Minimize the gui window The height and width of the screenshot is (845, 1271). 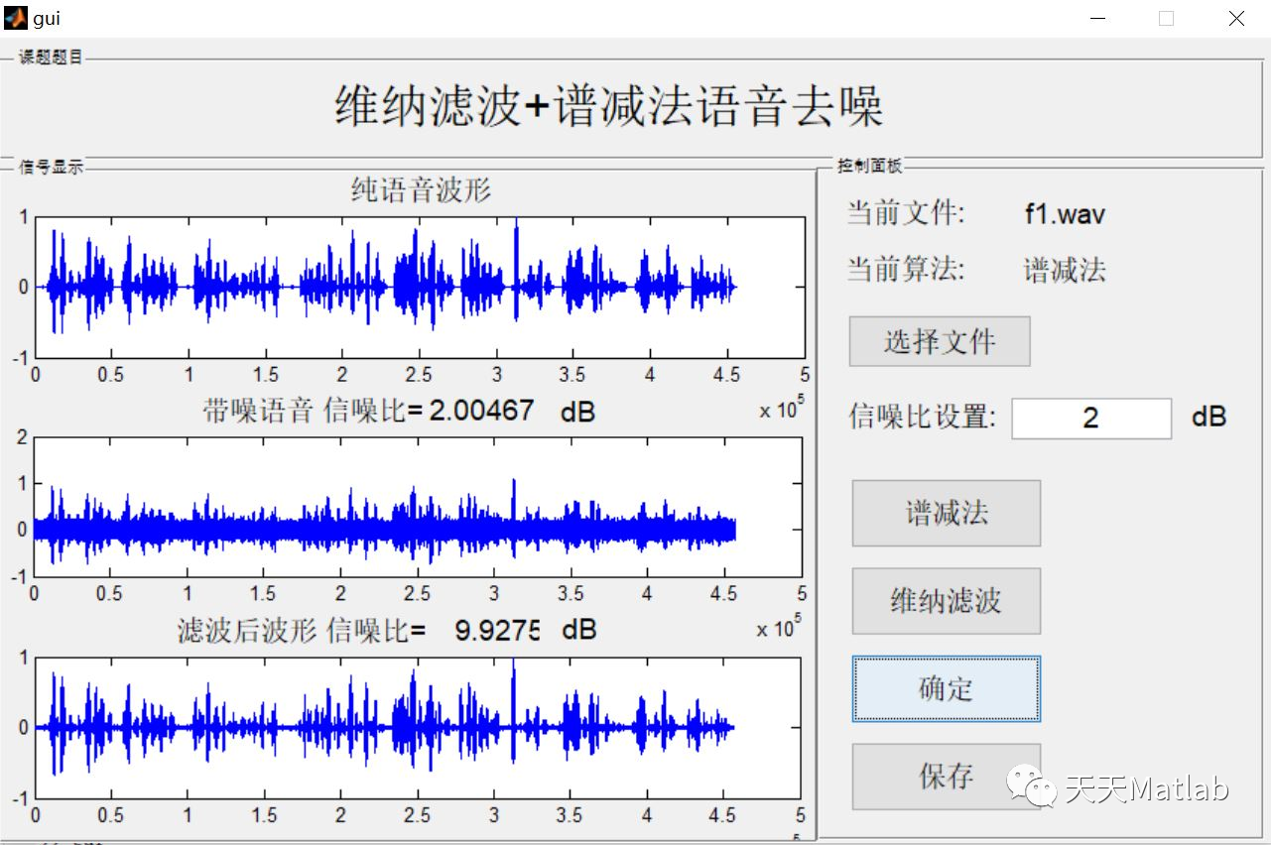click(1095, 18)
